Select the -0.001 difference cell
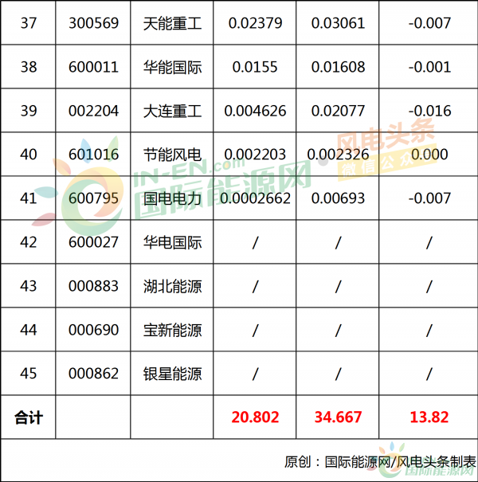This screenshot has height=482, width=478. [x=429, y=67]
